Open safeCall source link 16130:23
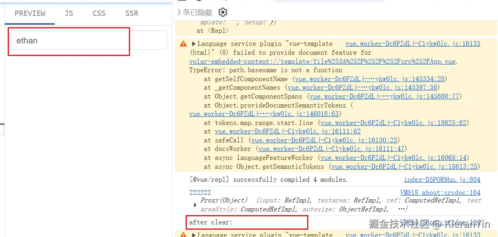 tap(324, 140)
